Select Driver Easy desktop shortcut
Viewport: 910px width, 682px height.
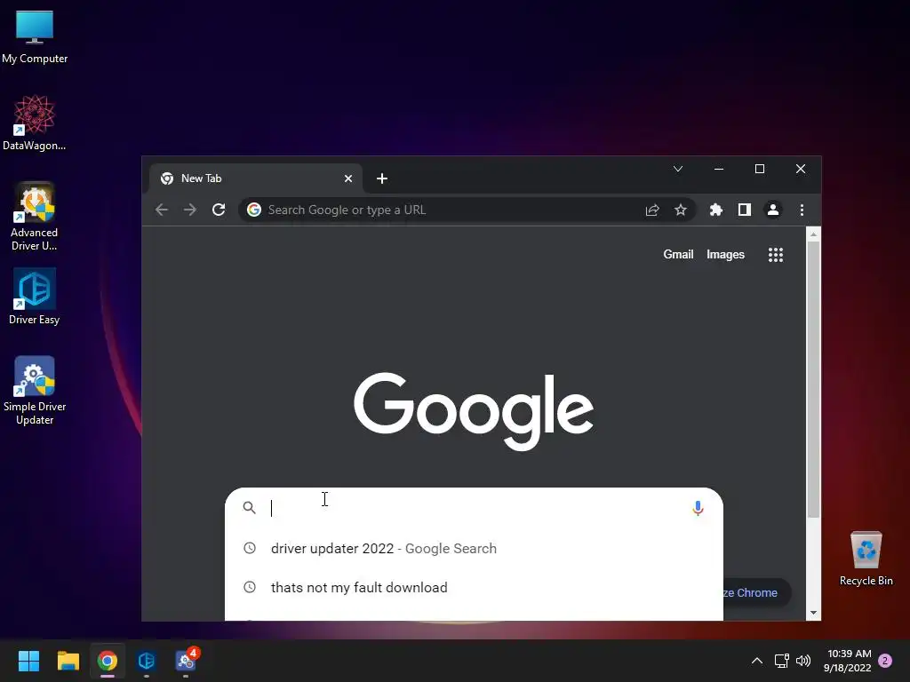tap(35, 297)
